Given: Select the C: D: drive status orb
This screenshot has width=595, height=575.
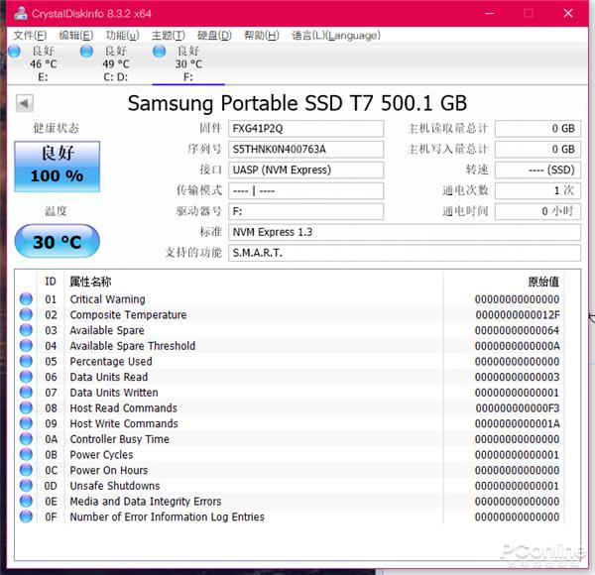Looking at the screenshot, I should point(86,52).
